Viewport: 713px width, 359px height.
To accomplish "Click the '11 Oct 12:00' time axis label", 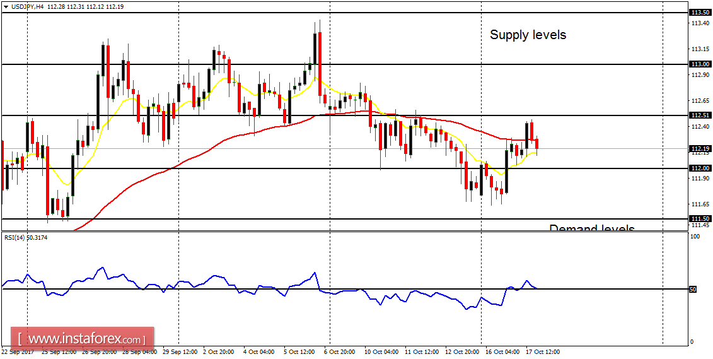I will pos(422,352).
